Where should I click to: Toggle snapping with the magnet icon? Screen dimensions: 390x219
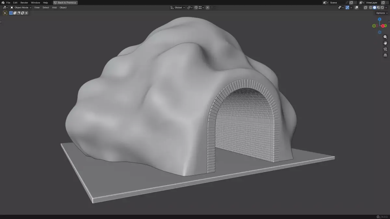[x=196, y=7]
